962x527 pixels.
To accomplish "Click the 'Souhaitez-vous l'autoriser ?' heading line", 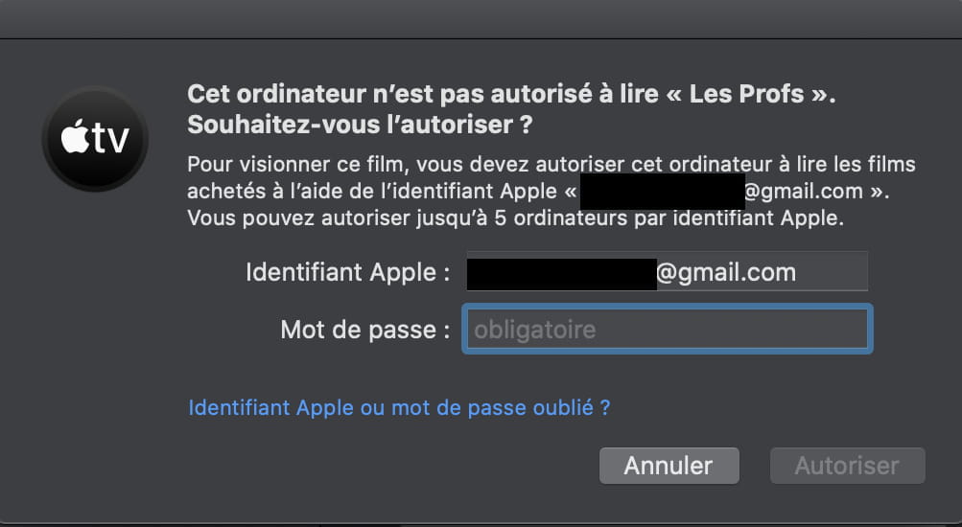I will coord(360,125).
